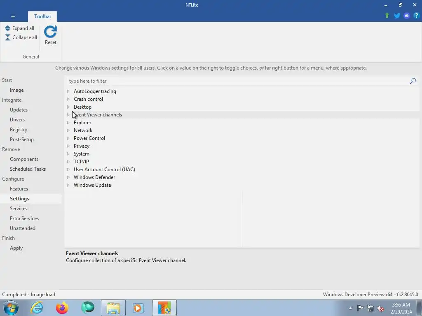Expand Windows Defender node arrow

[68, 177]
